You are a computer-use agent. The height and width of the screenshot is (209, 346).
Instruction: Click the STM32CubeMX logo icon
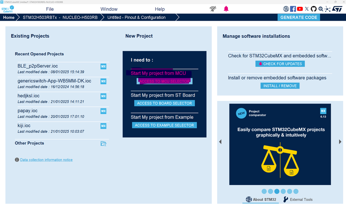pos(8,9)
